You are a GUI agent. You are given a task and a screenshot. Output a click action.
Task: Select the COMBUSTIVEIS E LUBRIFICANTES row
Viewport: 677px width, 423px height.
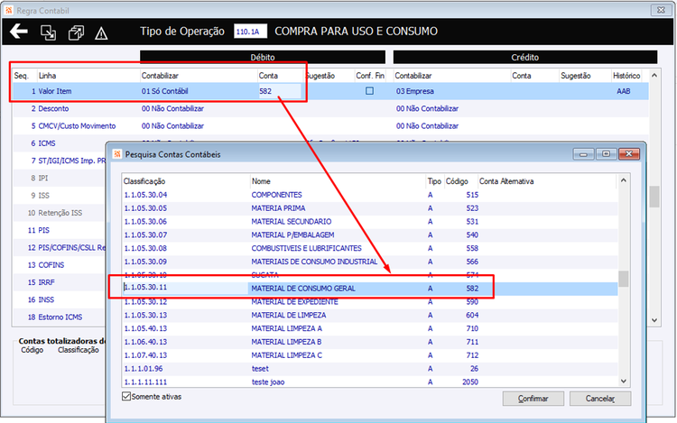coord(369,248)
